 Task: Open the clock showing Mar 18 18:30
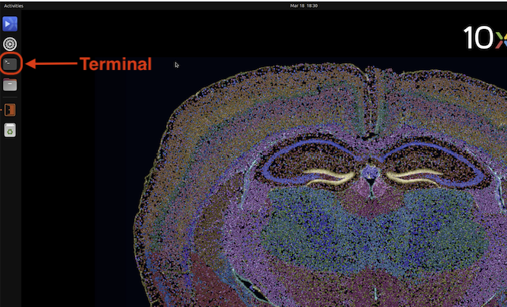tap(304, 6)
